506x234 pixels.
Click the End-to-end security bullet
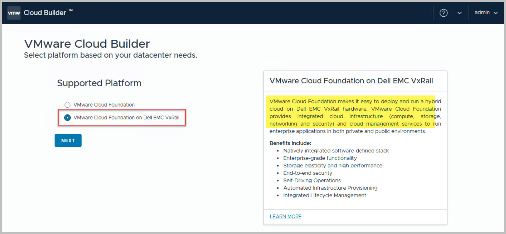pyautogui.click(x=307, y=173)
